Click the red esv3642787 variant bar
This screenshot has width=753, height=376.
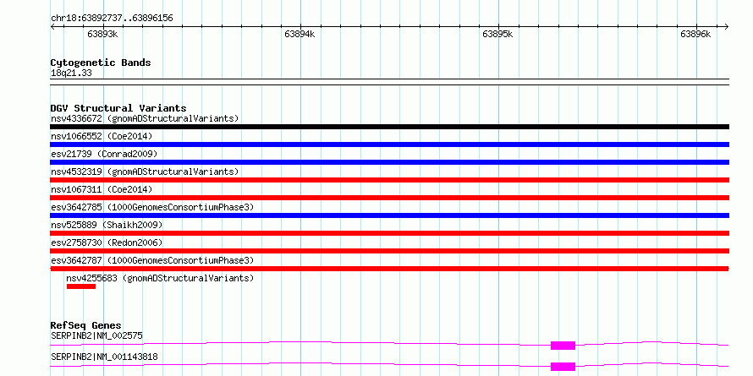(x=389, y=269)
